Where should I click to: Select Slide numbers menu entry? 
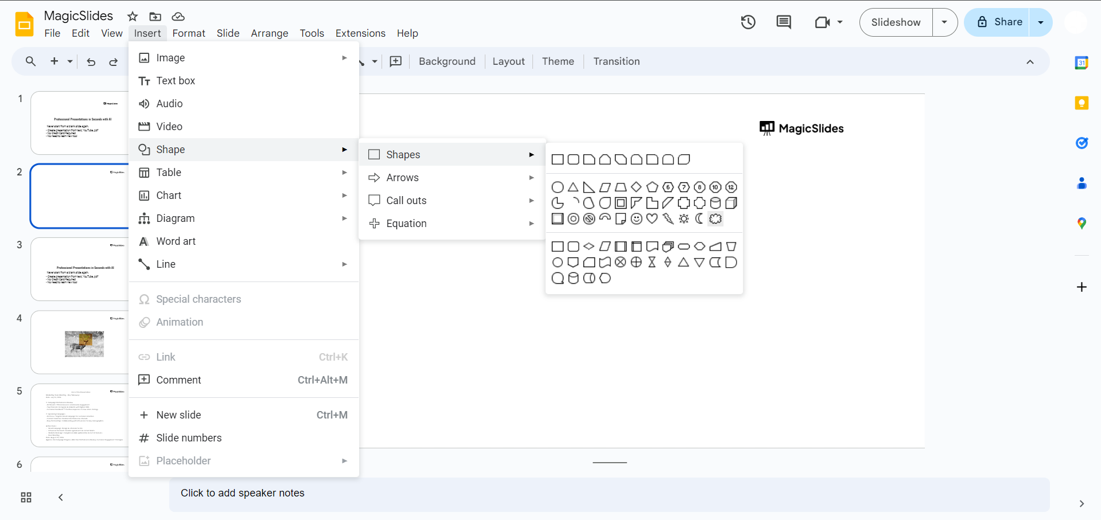(x=244, y=438)
